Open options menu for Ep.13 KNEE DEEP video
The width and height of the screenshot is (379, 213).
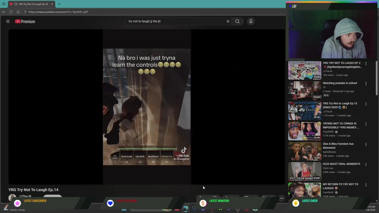coord(366,104)
